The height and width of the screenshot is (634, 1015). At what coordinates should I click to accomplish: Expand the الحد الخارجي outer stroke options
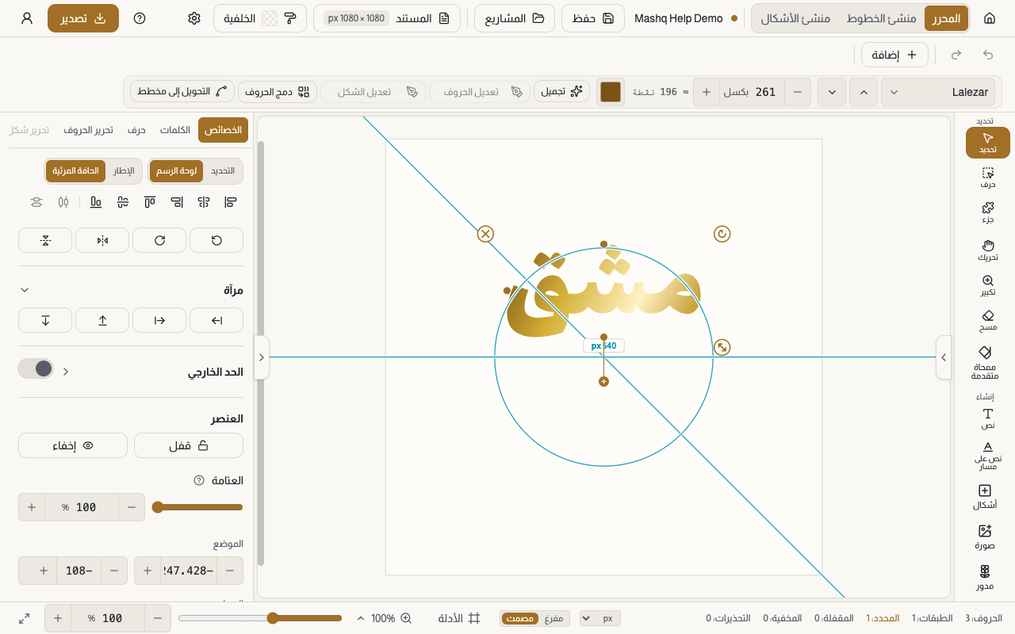(x=66, y=371)
